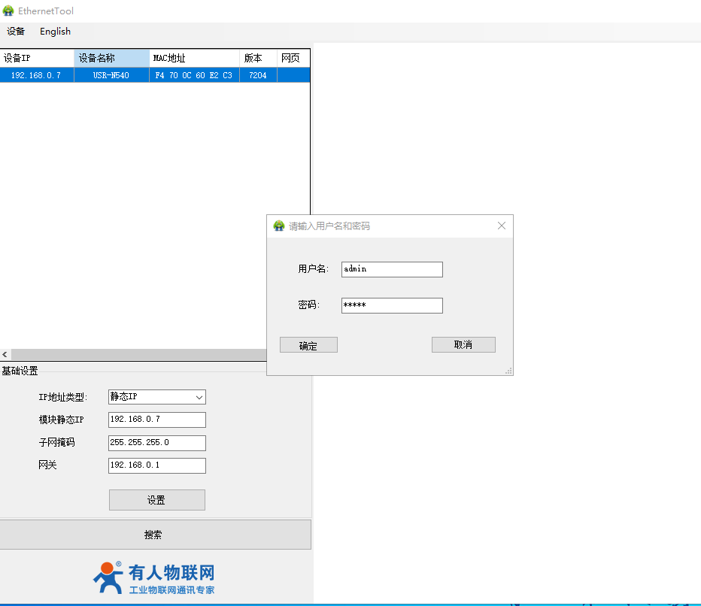Focus the 密码 password field
Viewport: 701px width, 606px height.
click(392, 305)
